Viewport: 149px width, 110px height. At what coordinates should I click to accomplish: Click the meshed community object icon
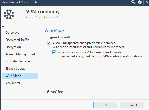coord(9,14)
